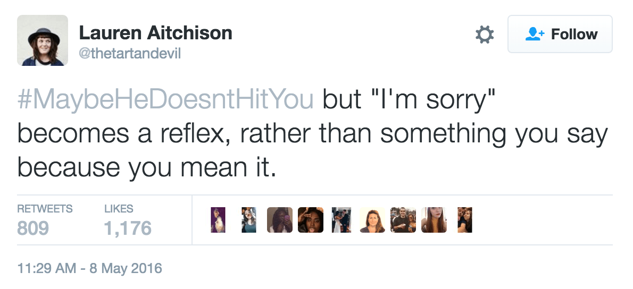Click the follow person-plus icon

tap(534, 35)
